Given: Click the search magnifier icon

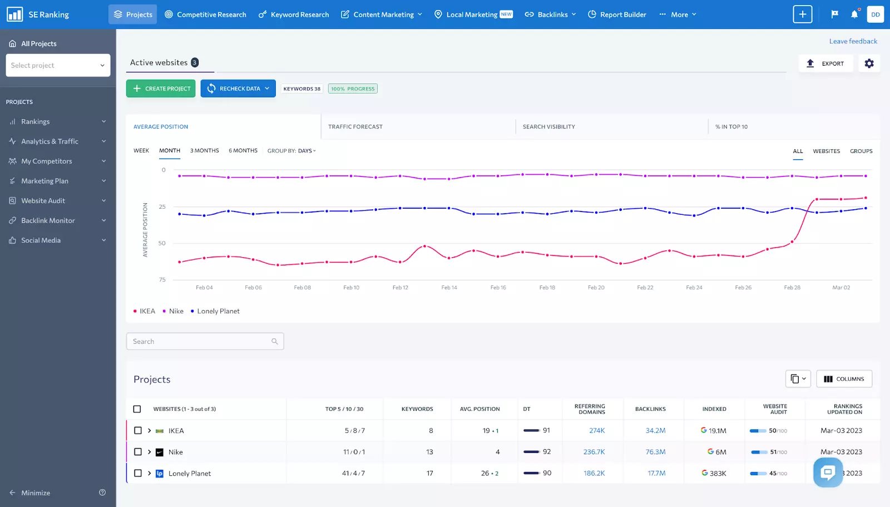Looking at the screenshot, I should (274, 341).
